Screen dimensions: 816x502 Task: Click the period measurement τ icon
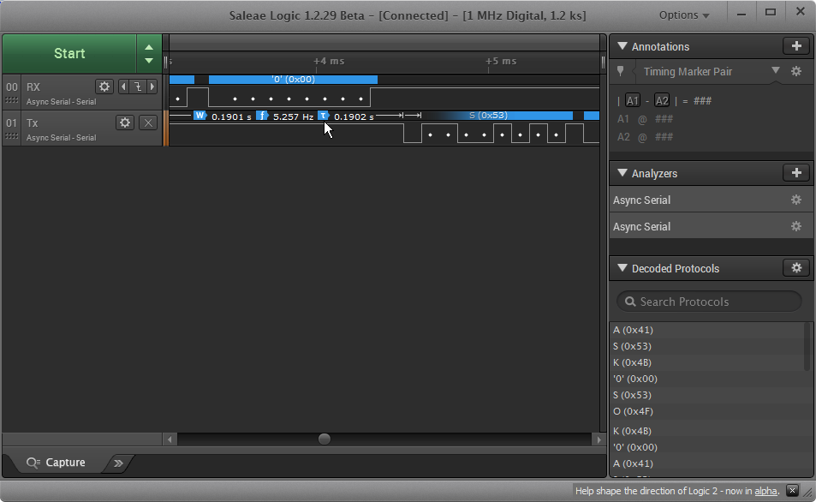[324, 116]
